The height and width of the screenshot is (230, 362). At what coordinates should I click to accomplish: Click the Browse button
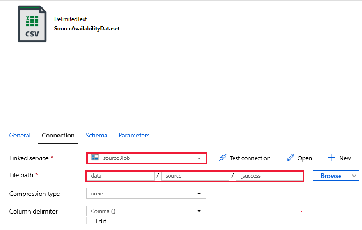point(331,176)
